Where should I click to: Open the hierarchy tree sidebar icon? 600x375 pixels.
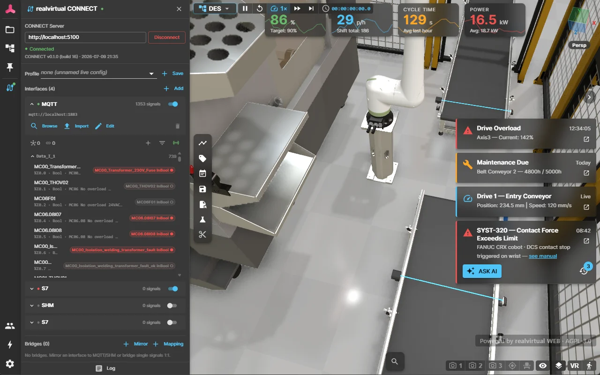click(10, 48)
